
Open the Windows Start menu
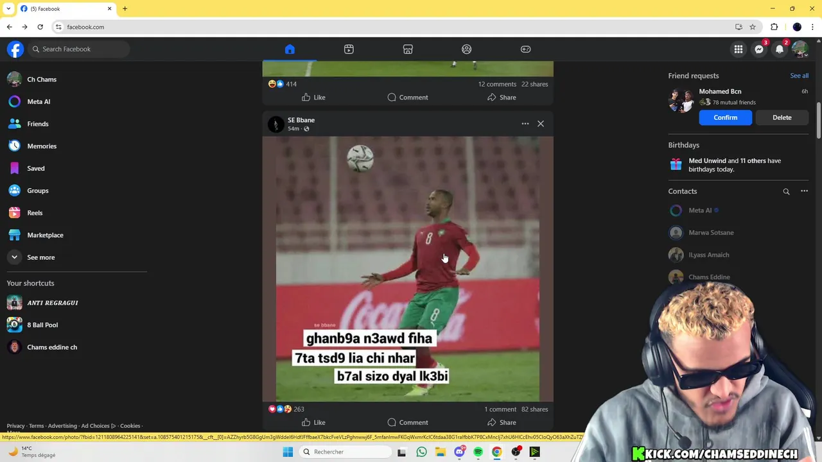pyautogui.click(x=288, y=452)
